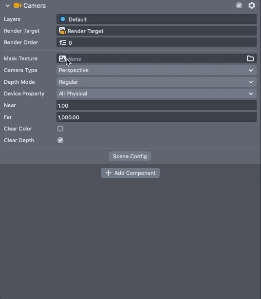Edit the Render Order value field
Screen dimensions: 261x299
(156, 42)
